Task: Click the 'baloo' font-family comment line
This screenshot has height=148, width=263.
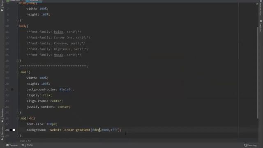Action: coord(54,32)
